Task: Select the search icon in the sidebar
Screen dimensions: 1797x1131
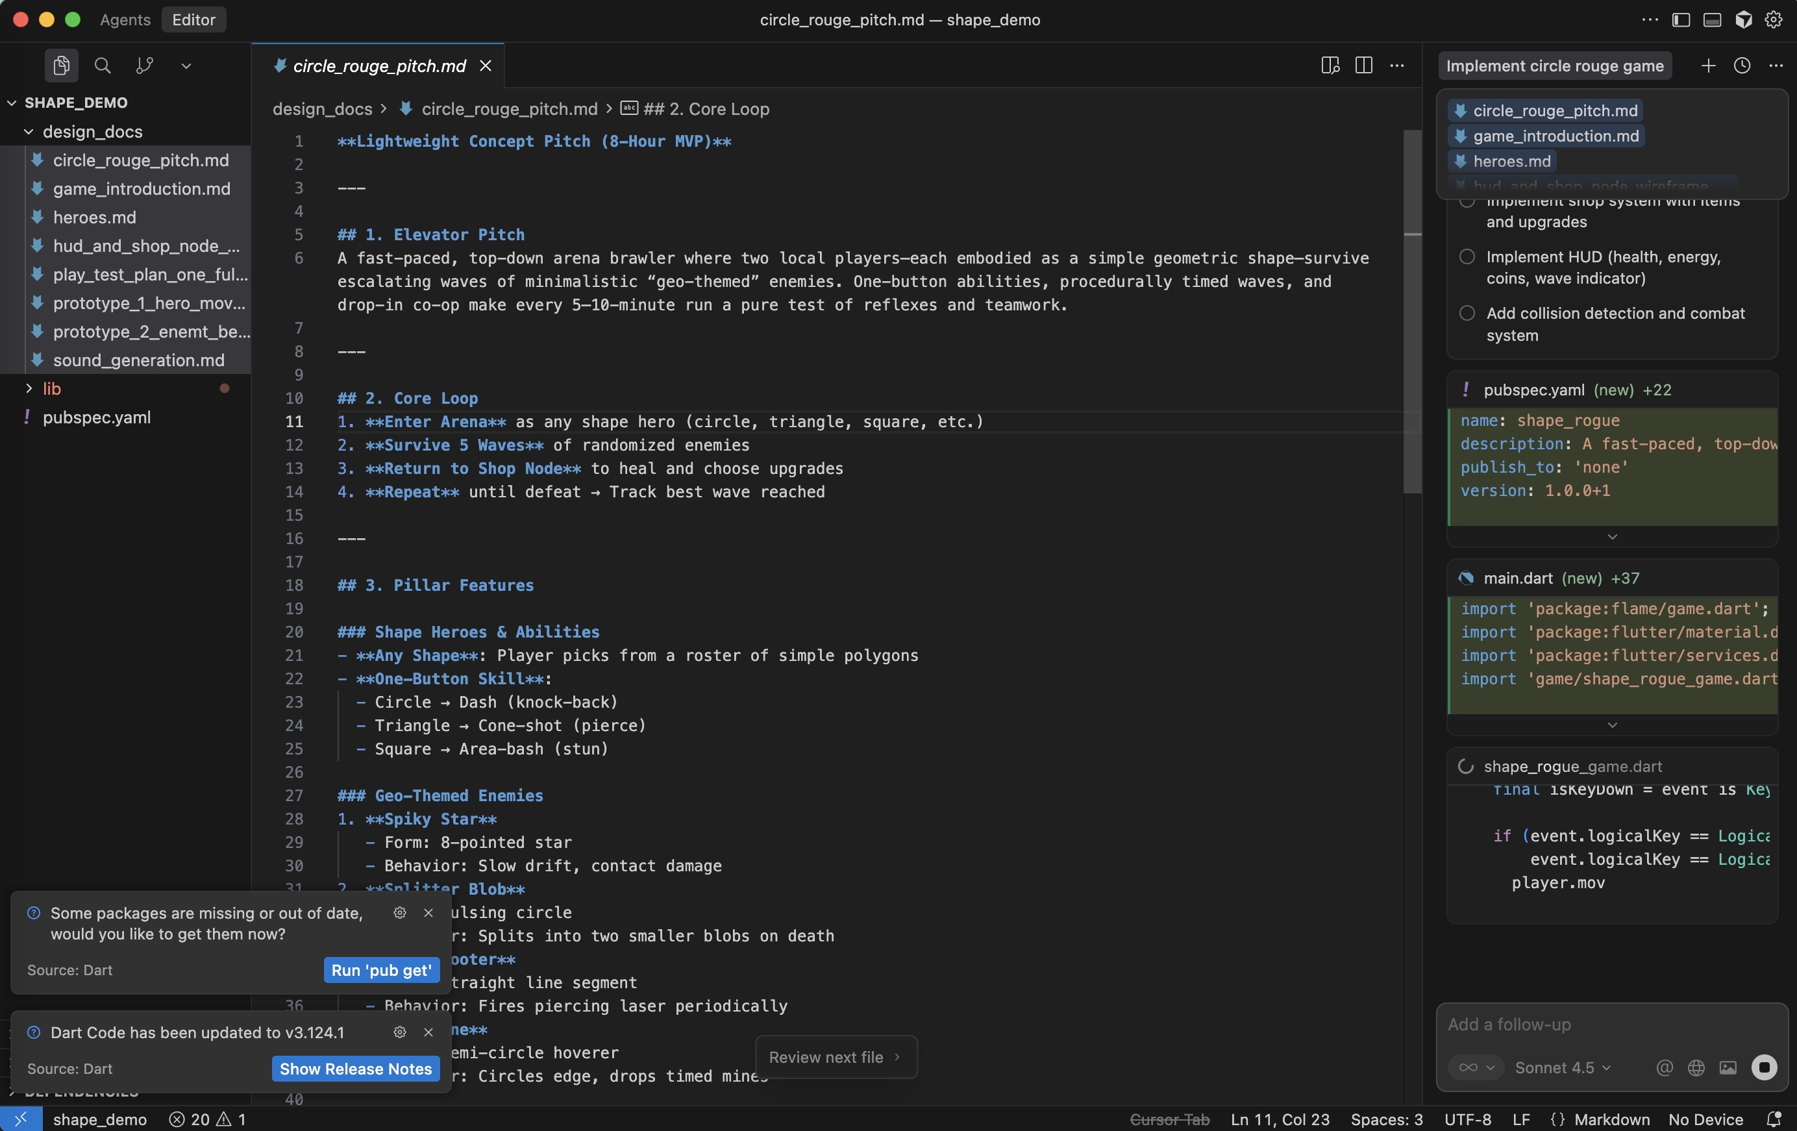Action: click(102, 66)
